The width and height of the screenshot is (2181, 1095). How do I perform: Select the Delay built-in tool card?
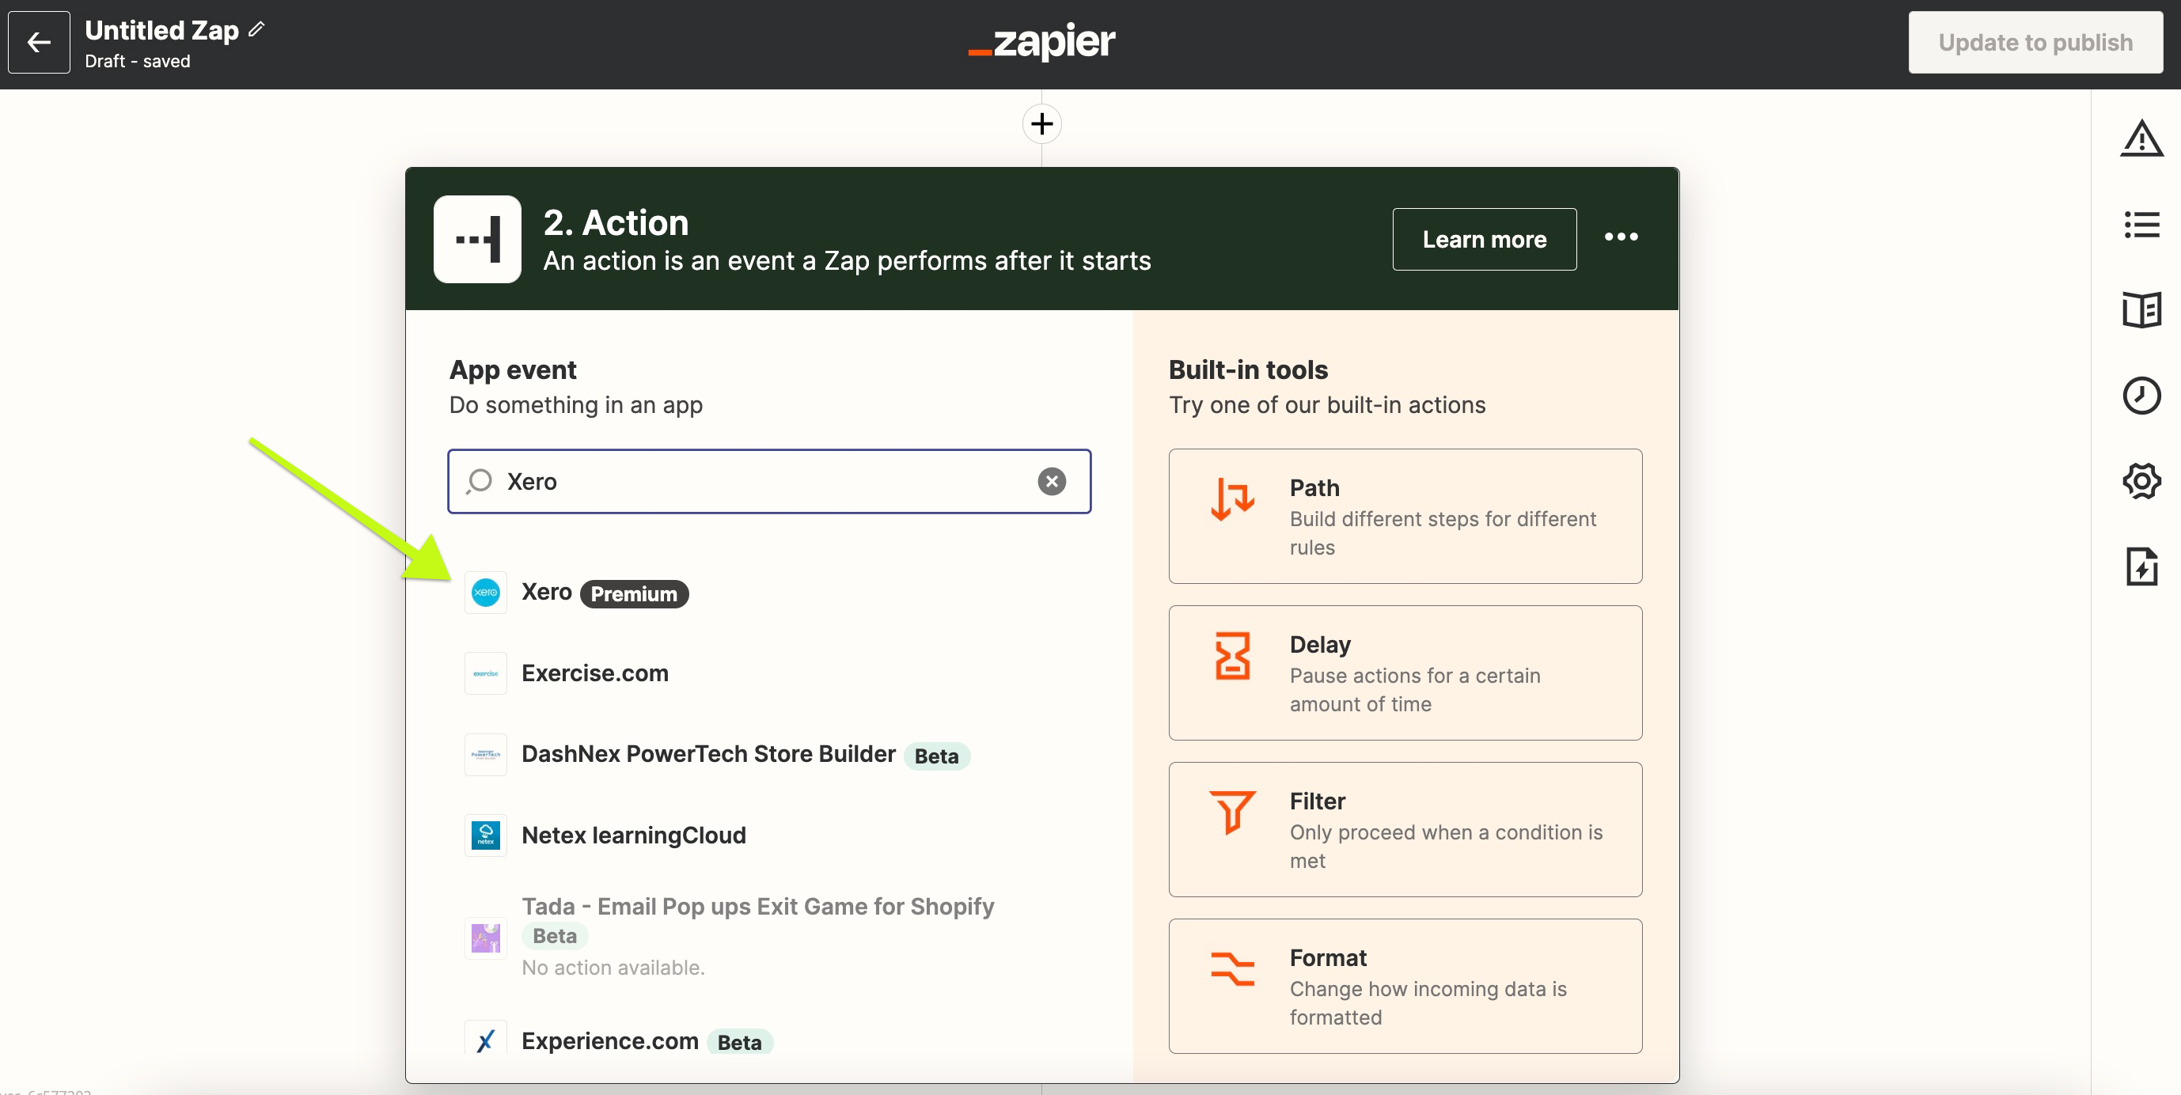tap(1405, 673)
